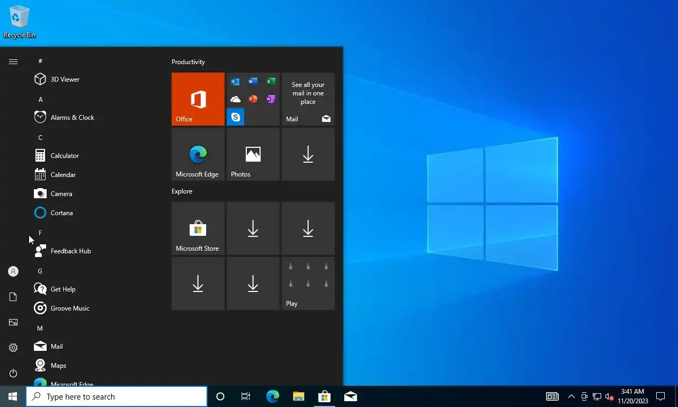Open Mail from the app list
The width and height of the screenshot is (678, 407).
click(x=95, y=346)
